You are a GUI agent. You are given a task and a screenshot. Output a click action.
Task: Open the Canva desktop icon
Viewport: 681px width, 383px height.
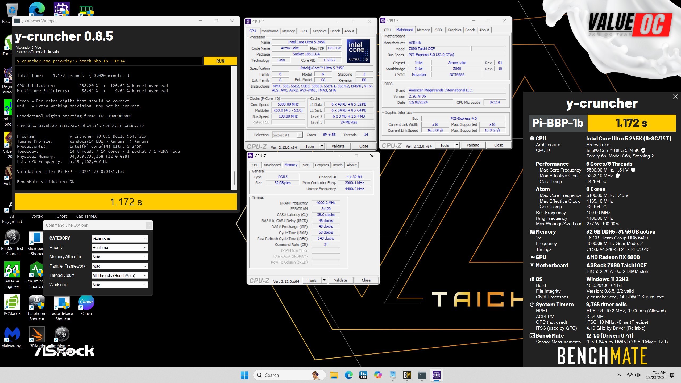(x=86, y=305)
